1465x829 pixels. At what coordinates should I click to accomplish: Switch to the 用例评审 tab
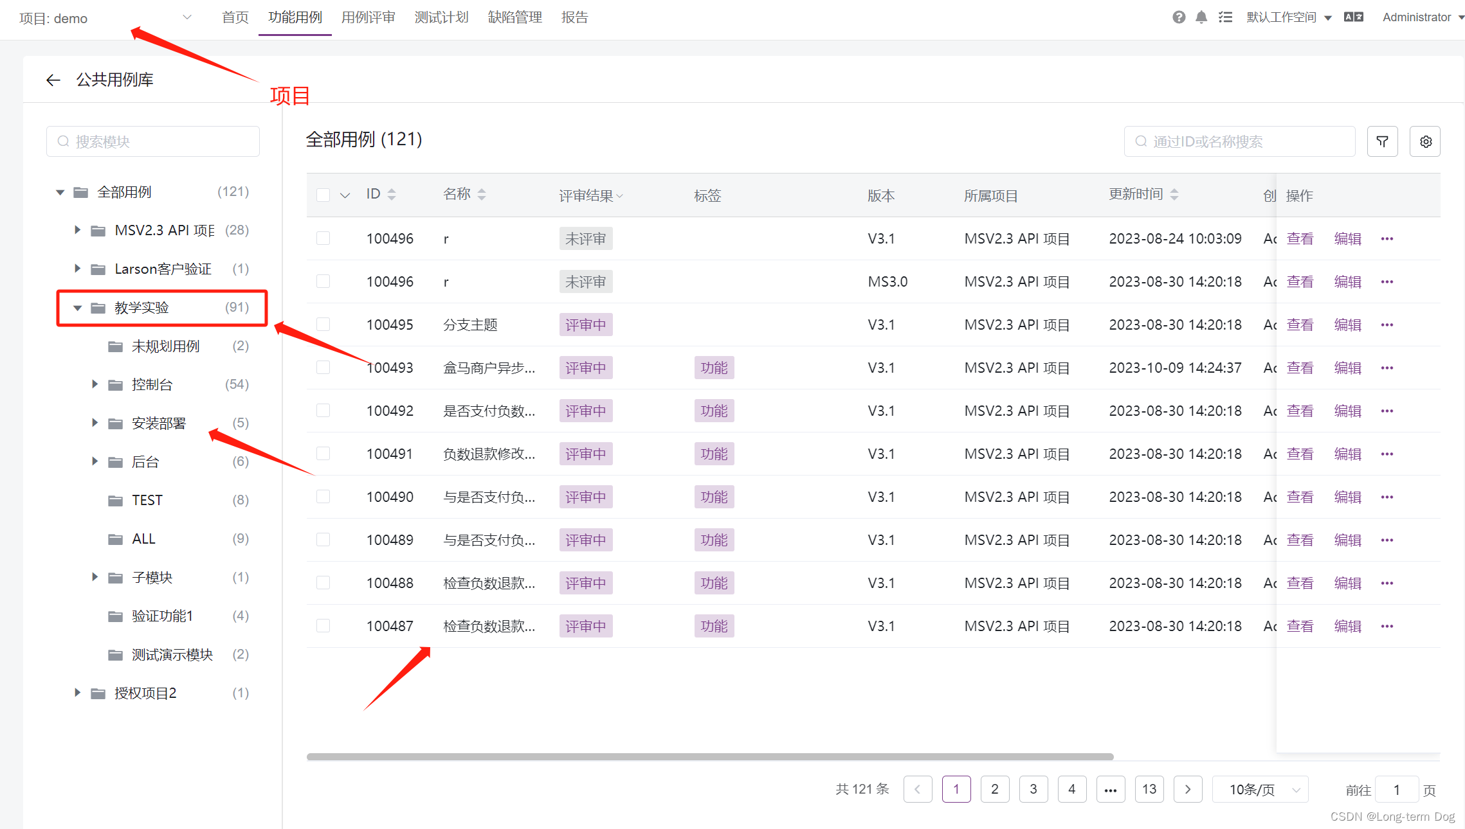coord(368,17)
